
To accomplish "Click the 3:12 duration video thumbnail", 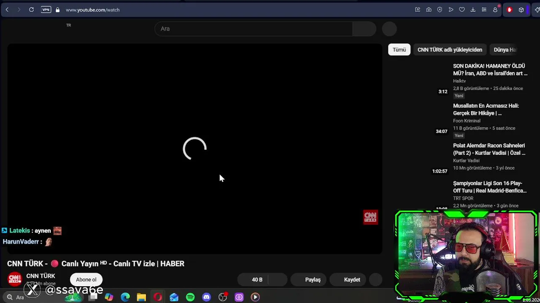I will 418,79.
